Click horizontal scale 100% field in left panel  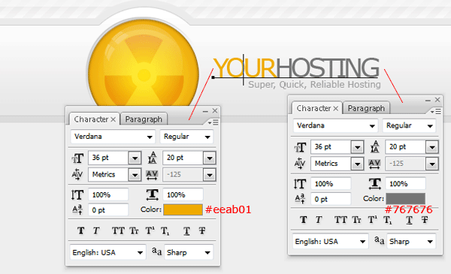click(183, 194)
